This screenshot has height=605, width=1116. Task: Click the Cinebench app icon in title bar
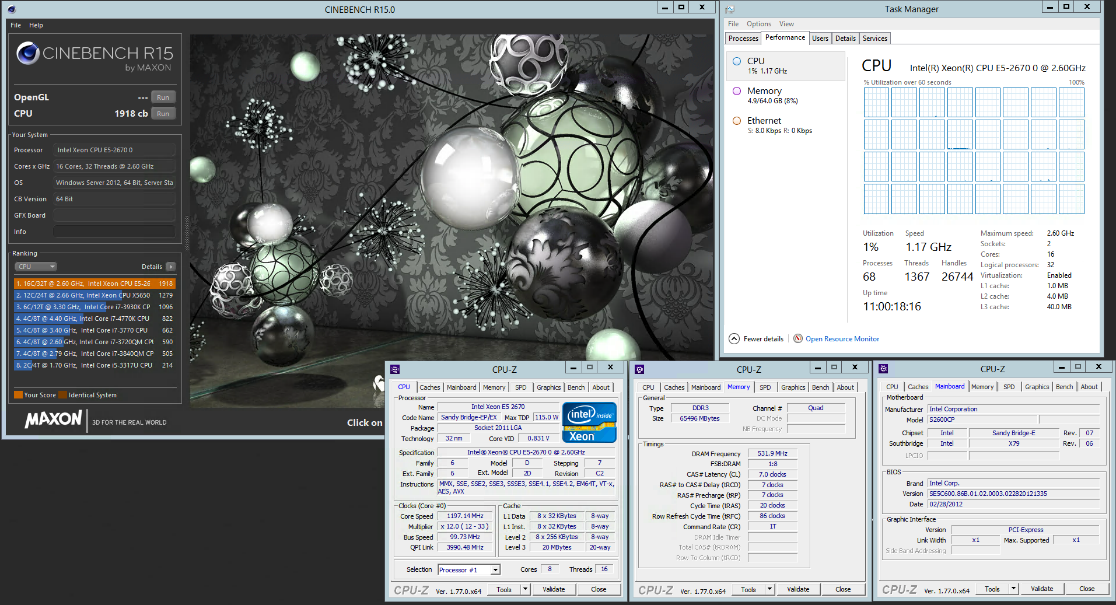coord(12,9)
